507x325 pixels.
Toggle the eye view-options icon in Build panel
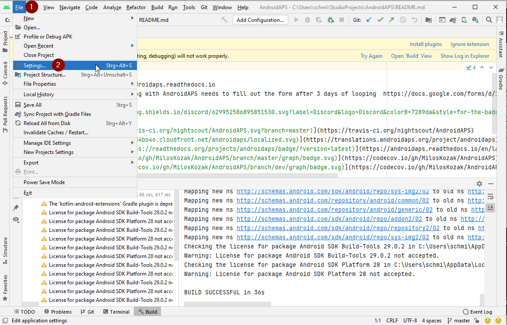tap(15, 220)
